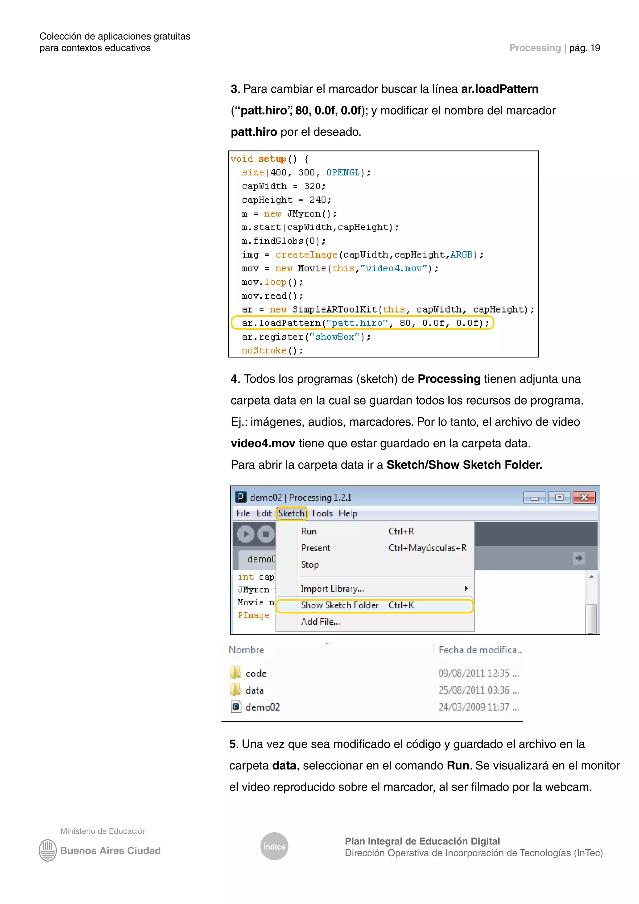Select the demo02 file name
The width and height of the screenshot is (639, 904).
click(263, 707)
